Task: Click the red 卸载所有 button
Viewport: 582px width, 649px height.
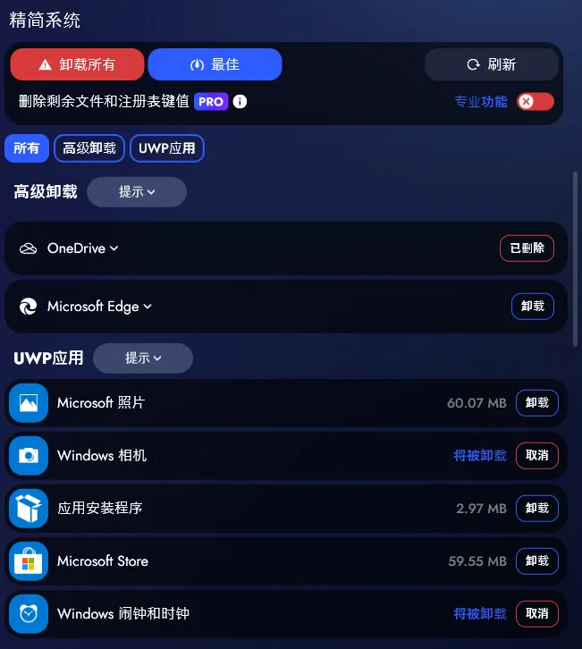Action: coord(77,64)
